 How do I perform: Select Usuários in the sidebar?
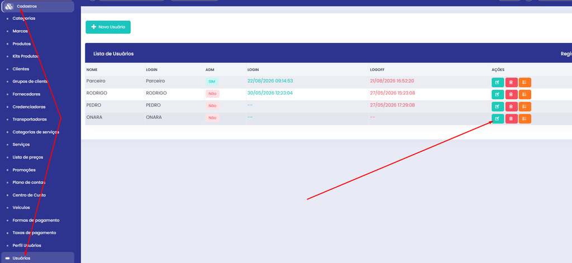(x=37, y=257)
